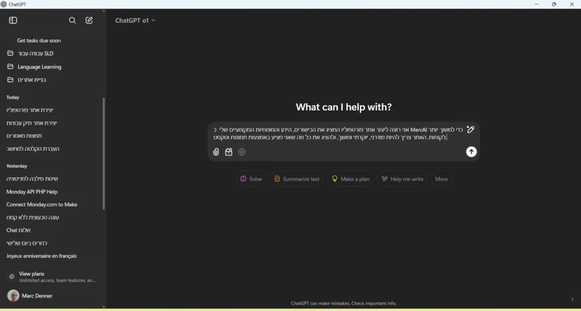Click the pencil edit icon in prompt box
The height and width of the screenshot is (311, 581).
pos(470,129)
